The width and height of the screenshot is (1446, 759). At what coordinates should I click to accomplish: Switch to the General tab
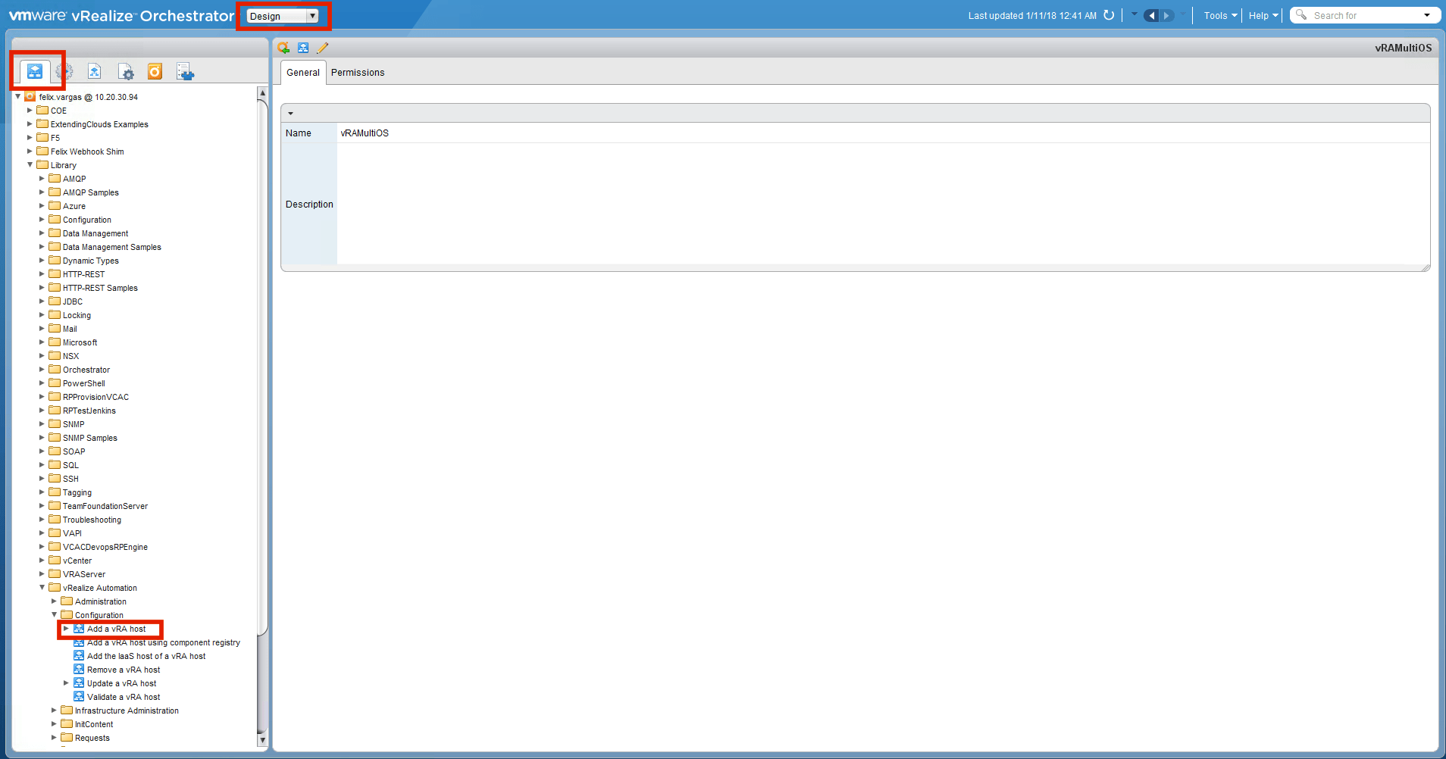coord(303,73)
